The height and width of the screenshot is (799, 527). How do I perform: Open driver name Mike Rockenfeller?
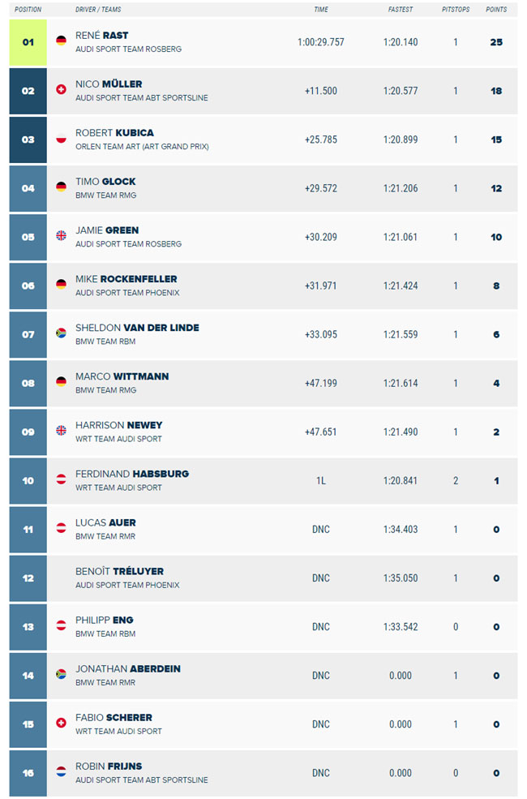click(x=126, y=279)
